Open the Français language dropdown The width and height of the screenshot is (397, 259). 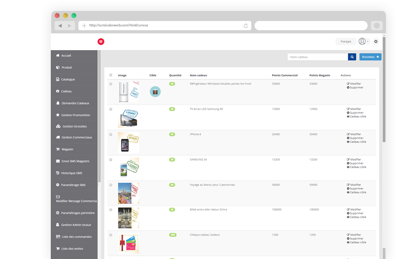346,42
